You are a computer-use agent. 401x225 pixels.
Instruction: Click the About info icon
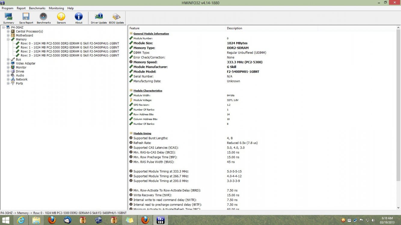tap(79, 16)
